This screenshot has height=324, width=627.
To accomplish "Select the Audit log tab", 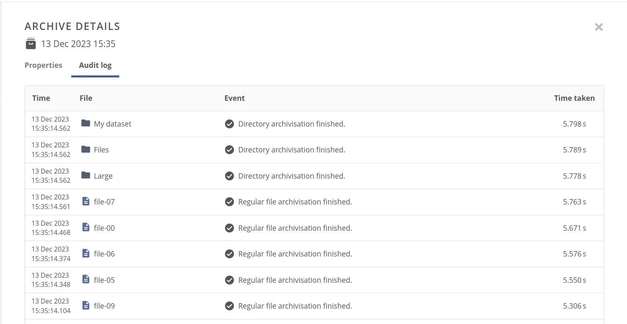I will [95, 65].
